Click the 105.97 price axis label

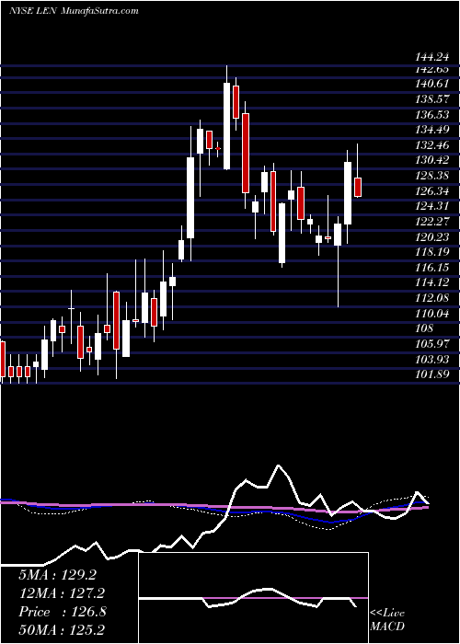[x=431, y=344]
